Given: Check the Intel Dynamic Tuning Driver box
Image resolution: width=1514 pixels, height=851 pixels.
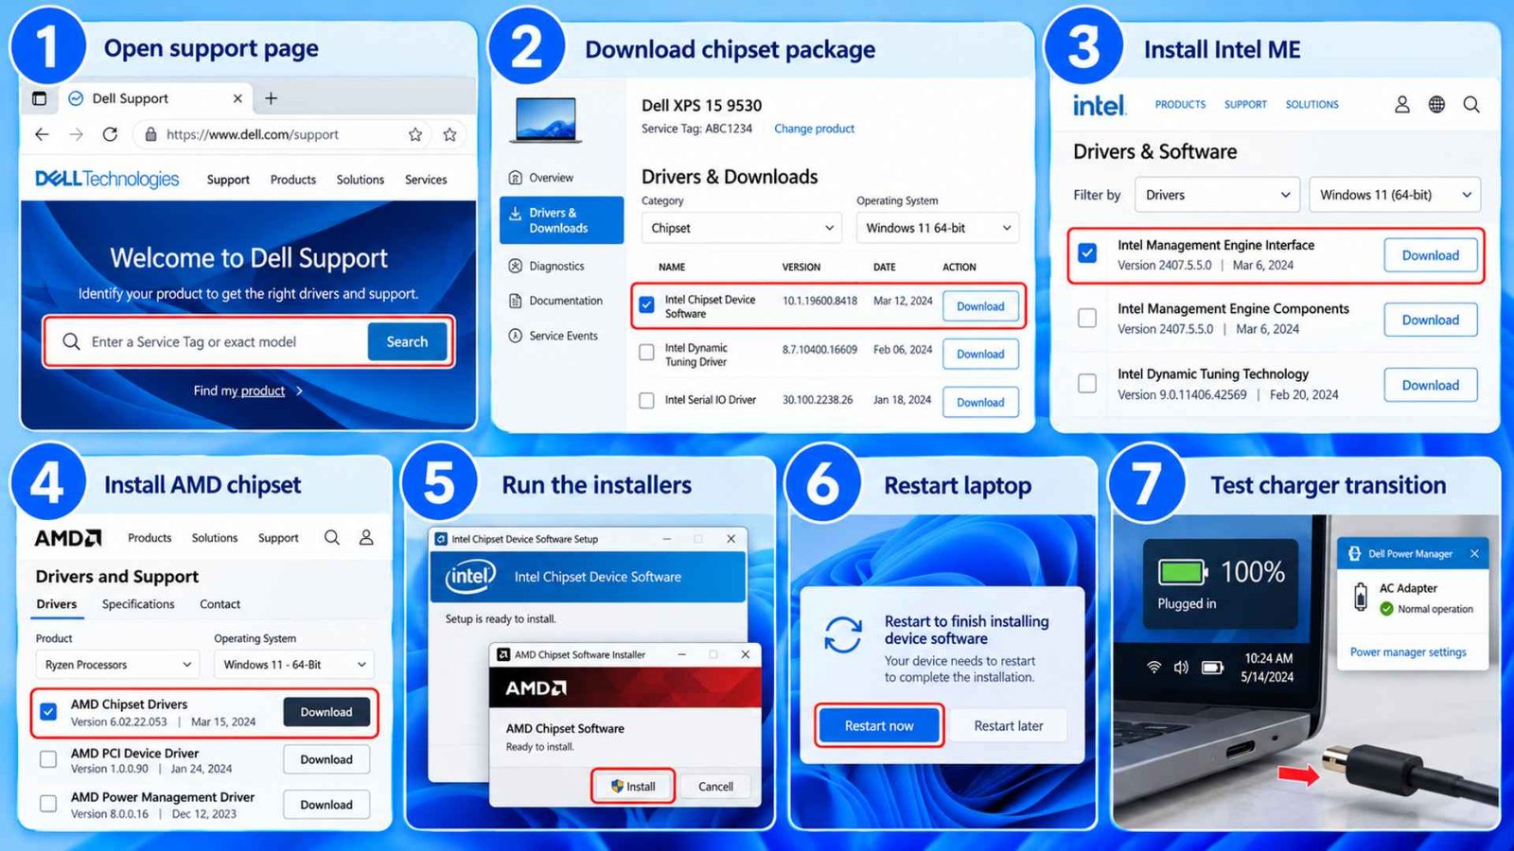Looking at the screenshot, I should coord(646,353).
